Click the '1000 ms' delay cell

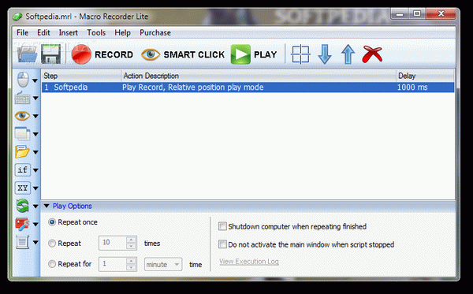tap(412, 87)
